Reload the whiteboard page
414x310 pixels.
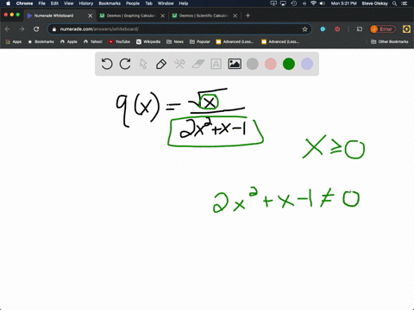36,29
